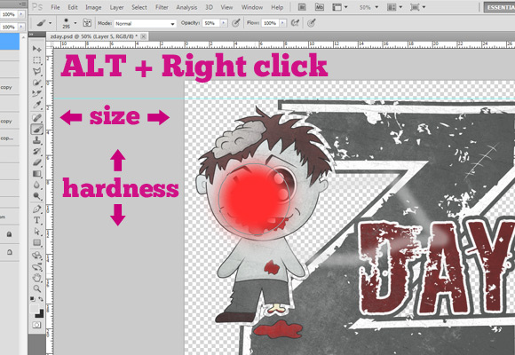Click the Flow value field
Viewport: 515px width, 355px height.
pyautogui.click(x=270, y=23)
